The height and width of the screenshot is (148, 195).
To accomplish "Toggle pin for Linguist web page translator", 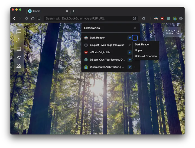I will pyautogui.click(x=130, y=45).
